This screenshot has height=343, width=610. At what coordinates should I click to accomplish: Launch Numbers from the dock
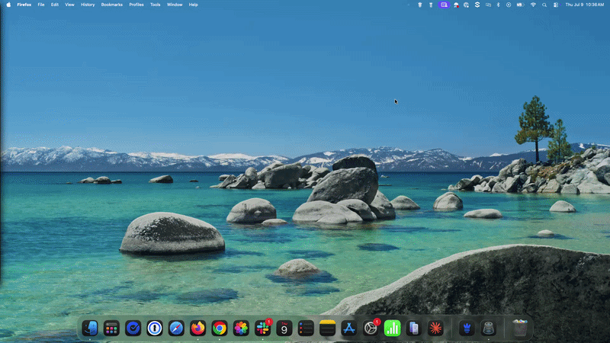[392, 329]
